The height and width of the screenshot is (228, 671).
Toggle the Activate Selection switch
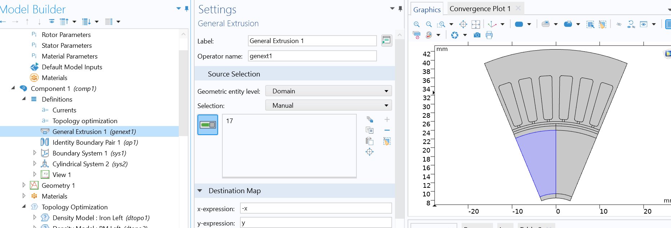coord(208,125)
